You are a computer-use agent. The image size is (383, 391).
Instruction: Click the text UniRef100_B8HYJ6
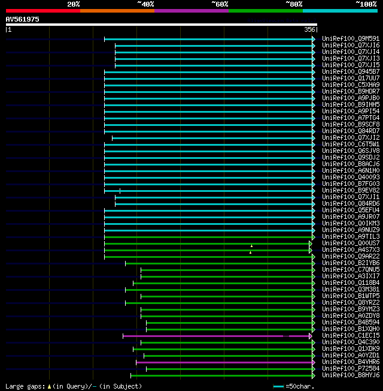click(x=351, y=375)
